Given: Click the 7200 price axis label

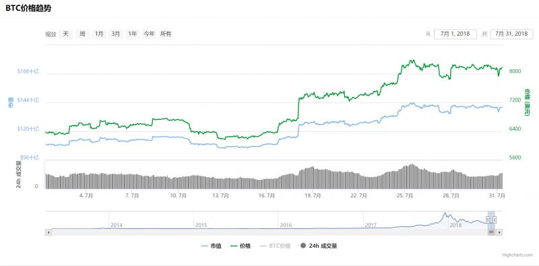Looking at the screenshot, I should (x=515, y=100).
